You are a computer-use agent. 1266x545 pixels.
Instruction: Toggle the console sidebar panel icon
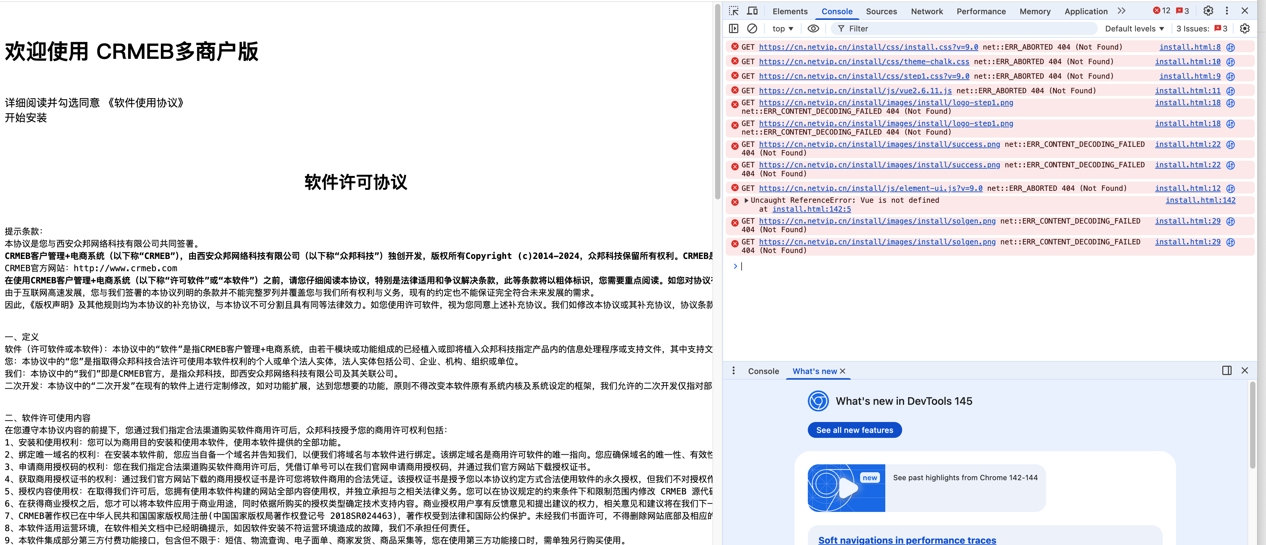[x=733, y=28]
